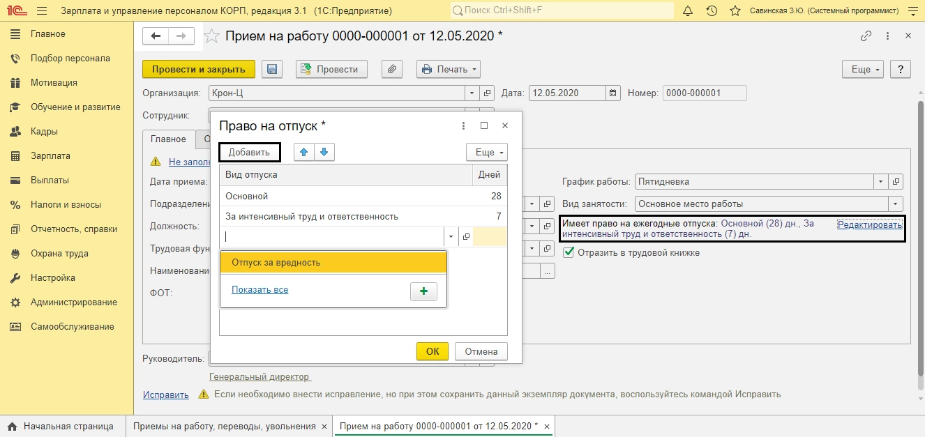Open document more options vertical dots

[889, 36]
